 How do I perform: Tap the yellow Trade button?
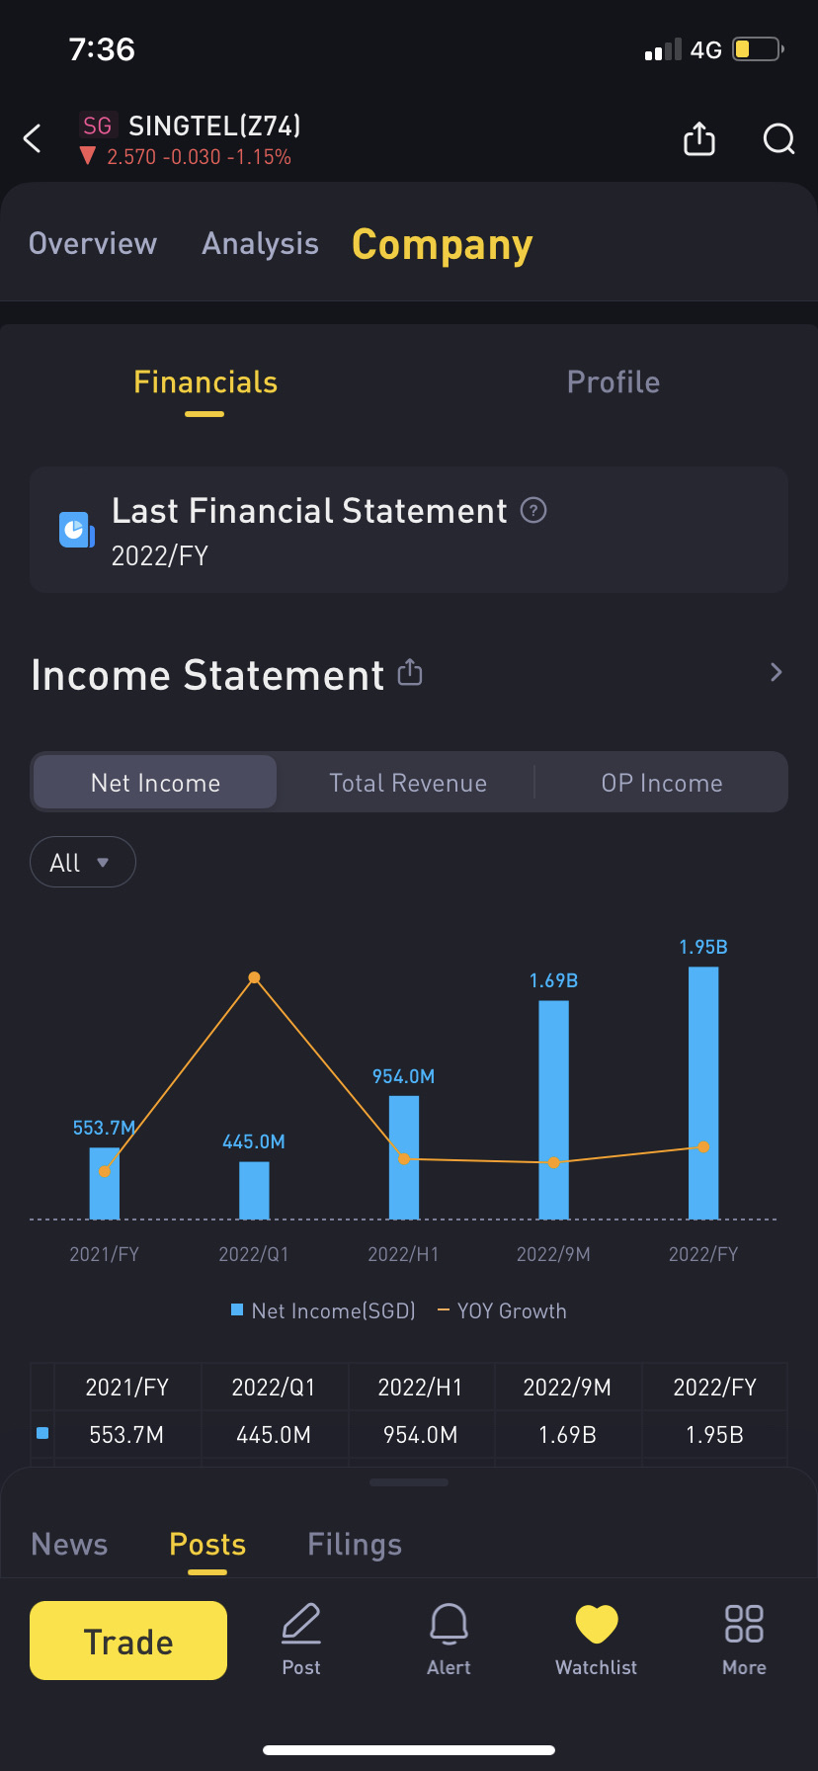pyautogui.click(x=128, y=1641)
